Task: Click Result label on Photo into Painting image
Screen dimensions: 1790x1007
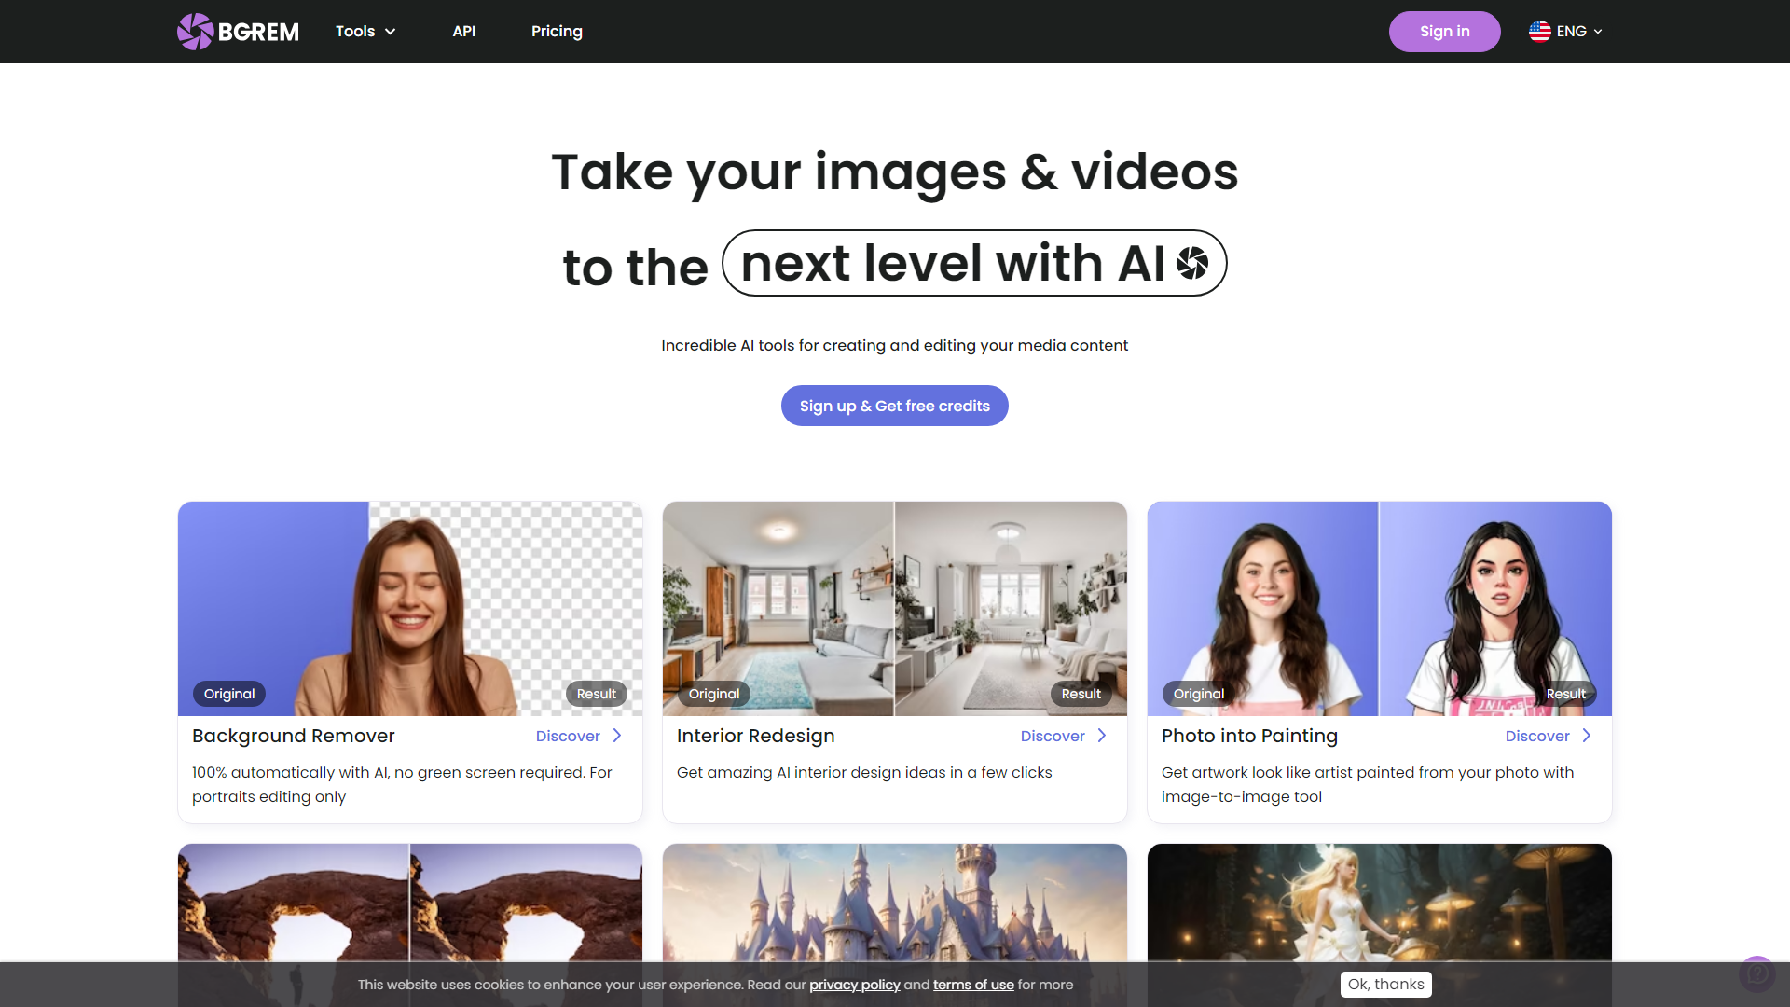Action: (1566, 694)
